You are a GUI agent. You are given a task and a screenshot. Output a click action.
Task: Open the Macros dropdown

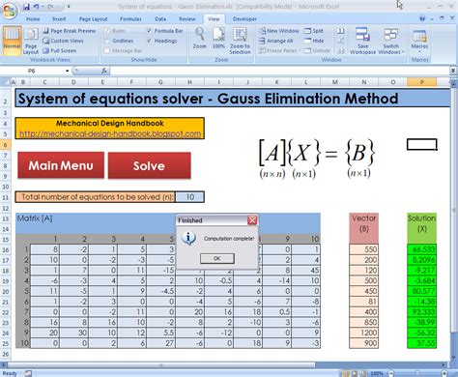(419, 41)
